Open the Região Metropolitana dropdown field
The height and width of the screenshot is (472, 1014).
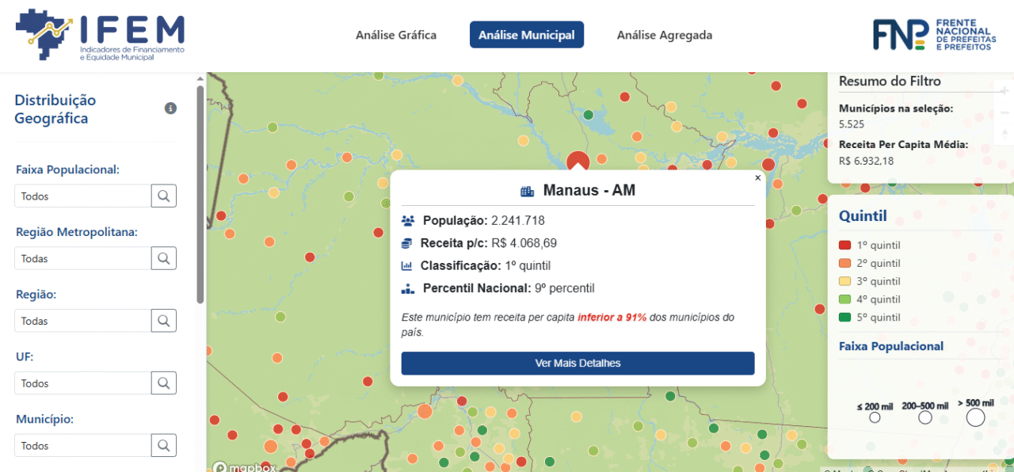[x=82, y=258]
